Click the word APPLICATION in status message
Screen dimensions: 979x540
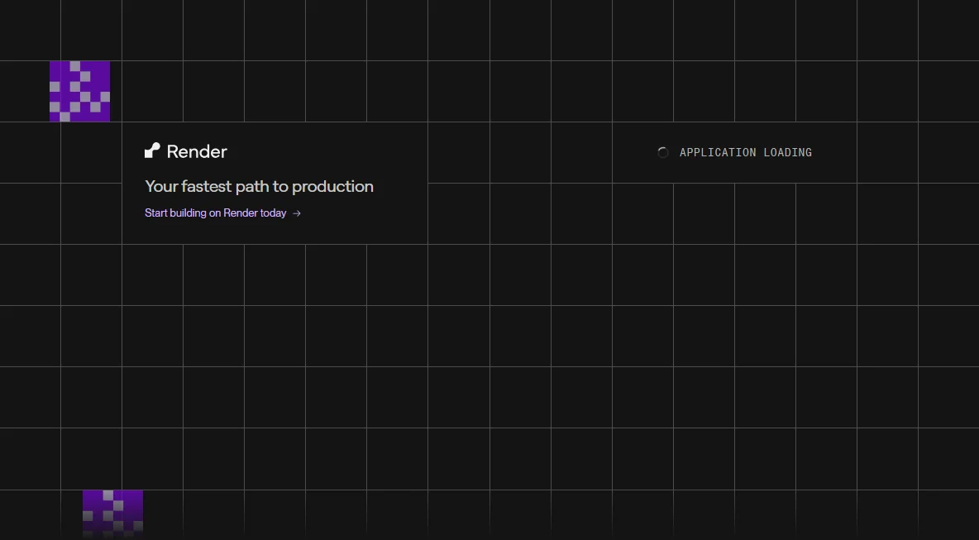[x=718, y=152]
